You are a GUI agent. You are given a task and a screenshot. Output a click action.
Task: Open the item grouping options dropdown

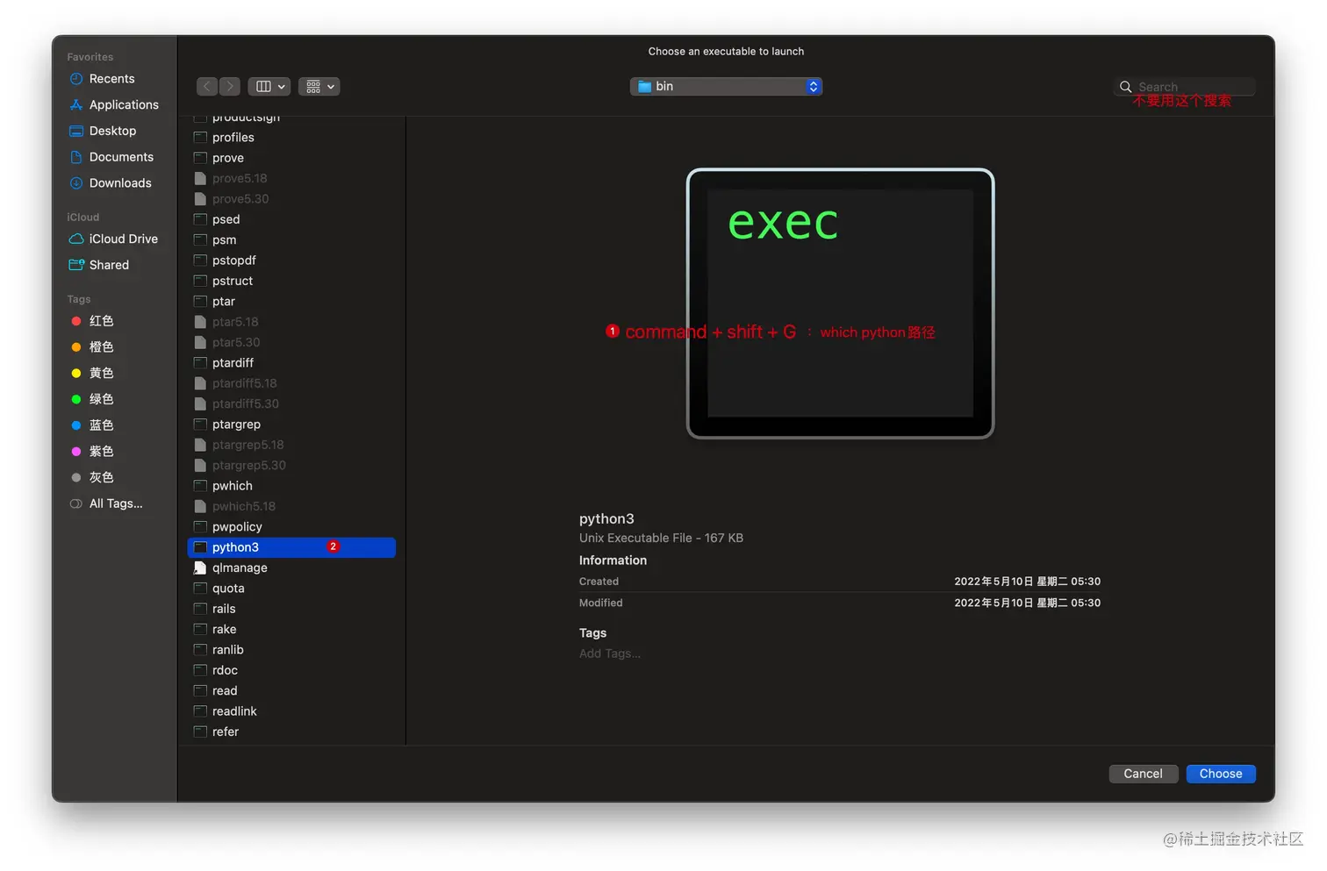point(319,86)
